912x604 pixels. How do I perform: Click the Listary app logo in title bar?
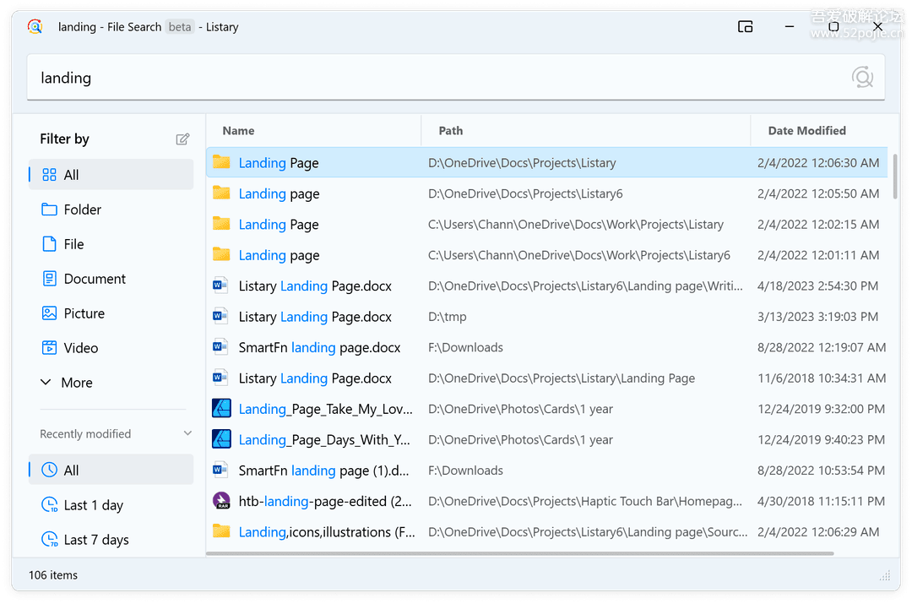[x=35, y=27]
